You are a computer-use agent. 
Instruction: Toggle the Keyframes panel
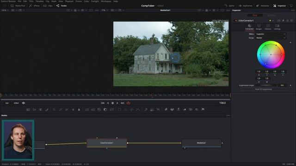click(x=245, y=6)
